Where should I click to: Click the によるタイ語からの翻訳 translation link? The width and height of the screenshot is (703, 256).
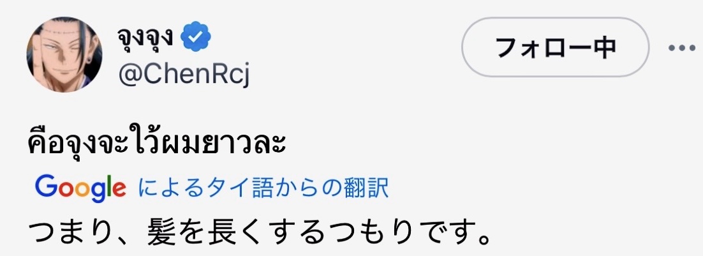(263, 188)
